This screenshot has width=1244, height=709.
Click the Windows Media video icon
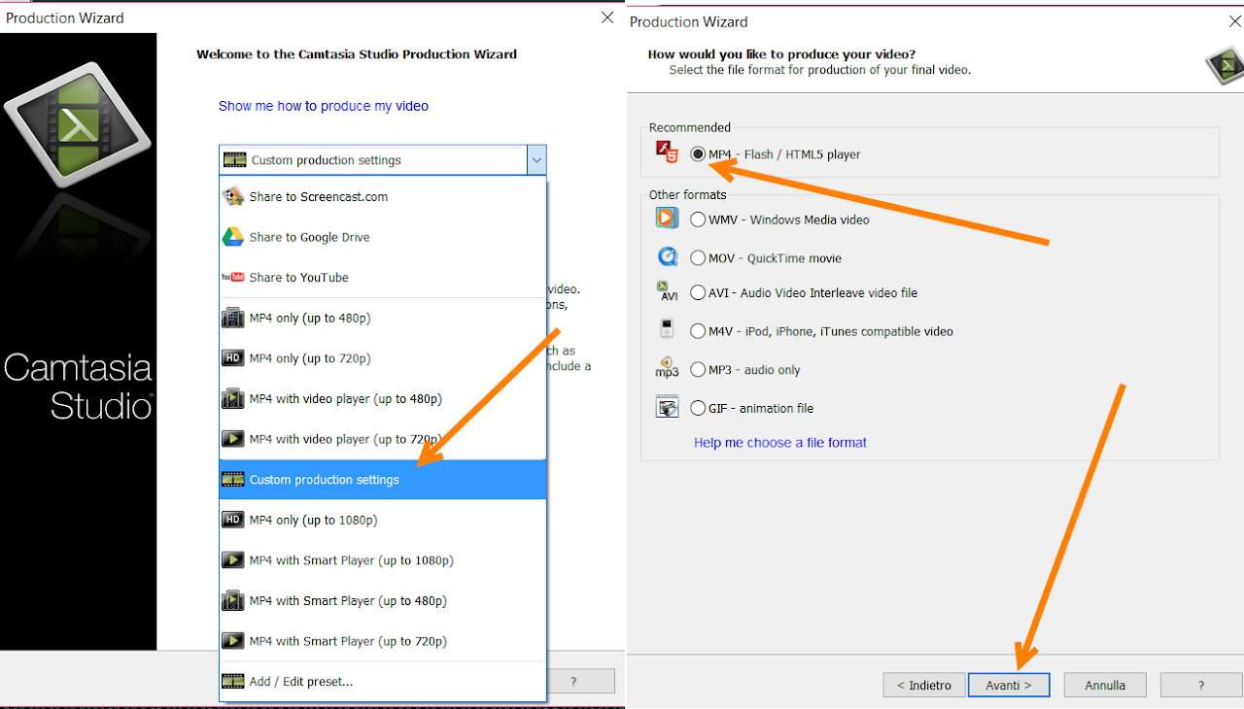coord(667,219)
